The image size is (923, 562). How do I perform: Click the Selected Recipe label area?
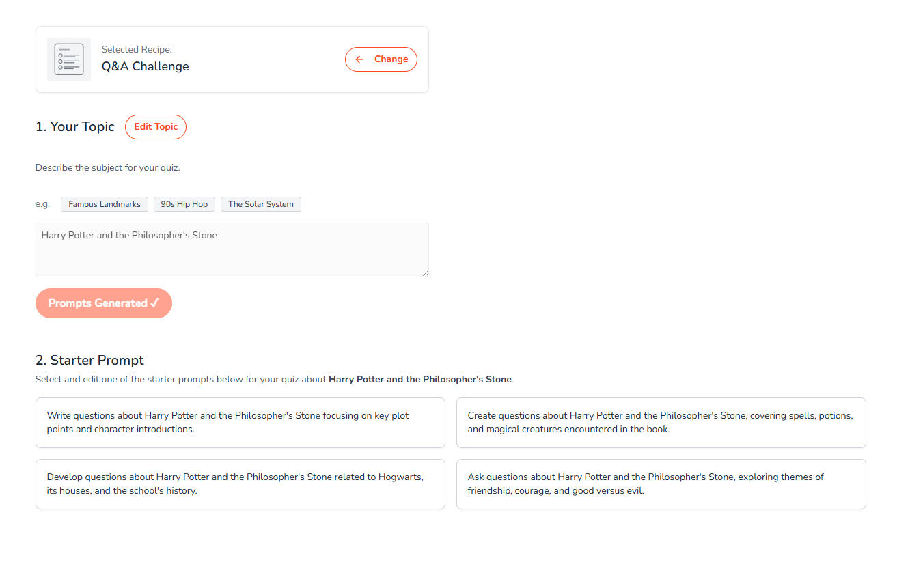pyautogui.click(x=136, y=49)
